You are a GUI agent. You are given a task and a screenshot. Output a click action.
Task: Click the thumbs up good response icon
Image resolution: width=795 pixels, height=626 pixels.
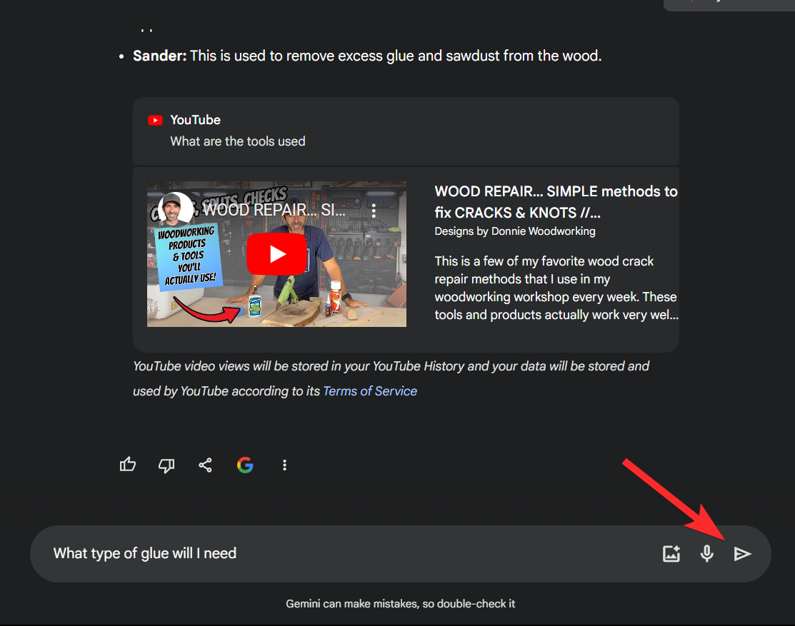click(128, 465)
